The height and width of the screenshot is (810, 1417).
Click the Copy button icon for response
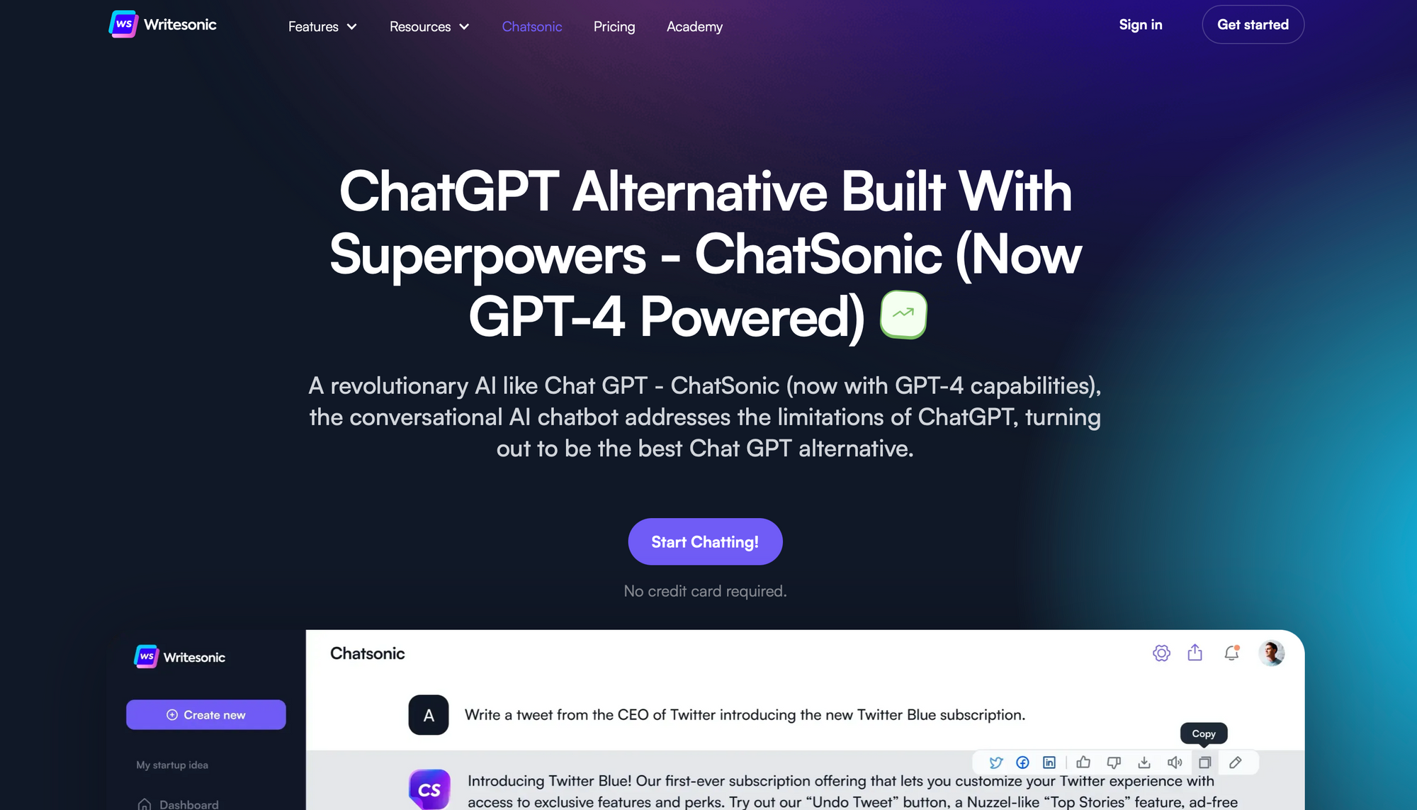click(x=1204, y=763)
